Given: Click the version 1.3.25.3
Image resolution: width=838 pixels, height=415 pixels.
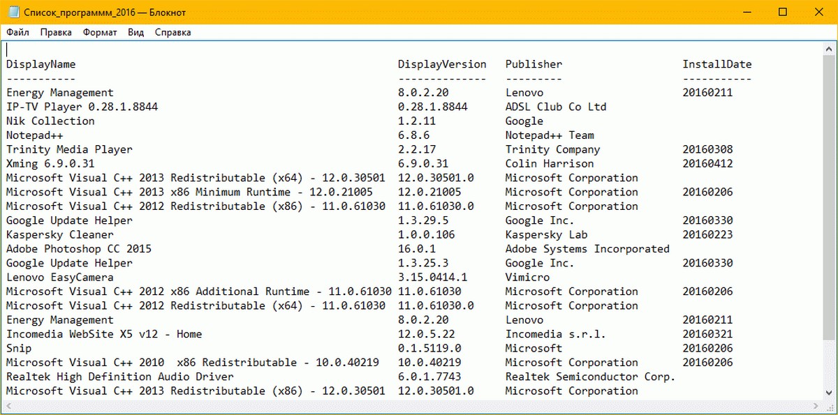Looking at the screenshot, I should (423, 263).
